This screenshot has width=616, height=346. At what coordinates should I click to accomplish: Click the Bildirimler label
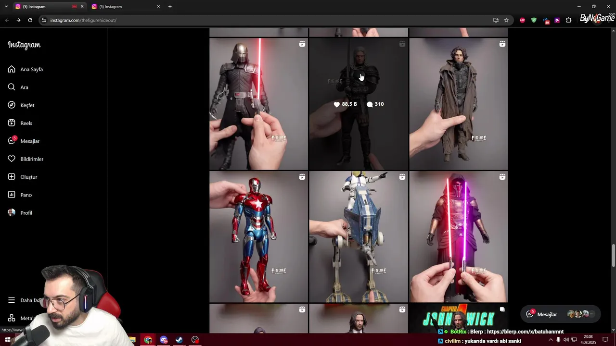[x=32, y=159]
